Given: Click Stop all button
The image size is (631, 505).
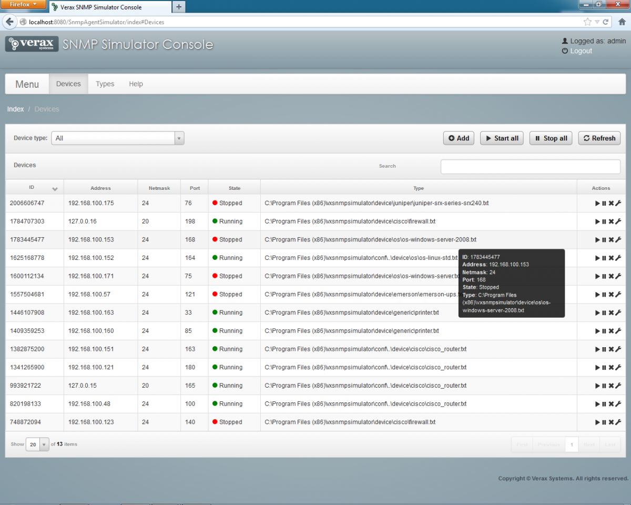Looking at the screenshot, I should 551,138.
